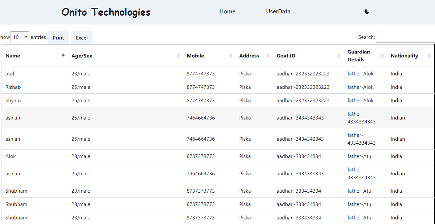Sort by Govt ID column sort icon
Screen dimensions: 435x224
339,56
